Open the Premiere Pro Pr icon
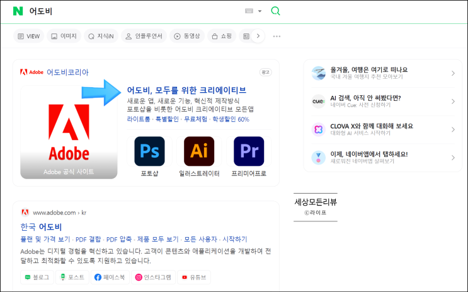Screen dimensions: 468x292 249,151
